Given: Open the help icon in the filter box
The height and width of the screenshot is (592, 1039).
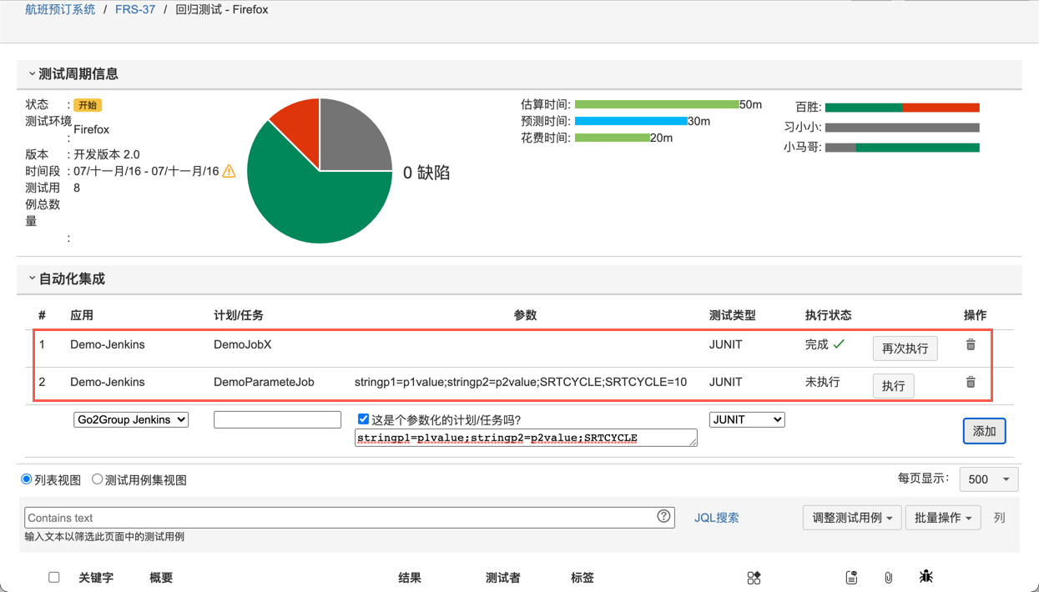Looking at the screenshot, I should coord(663,516).
